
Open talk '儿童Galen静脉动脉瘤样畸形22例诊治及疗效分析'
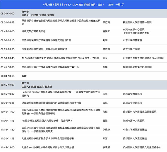(x=50, y=147)
